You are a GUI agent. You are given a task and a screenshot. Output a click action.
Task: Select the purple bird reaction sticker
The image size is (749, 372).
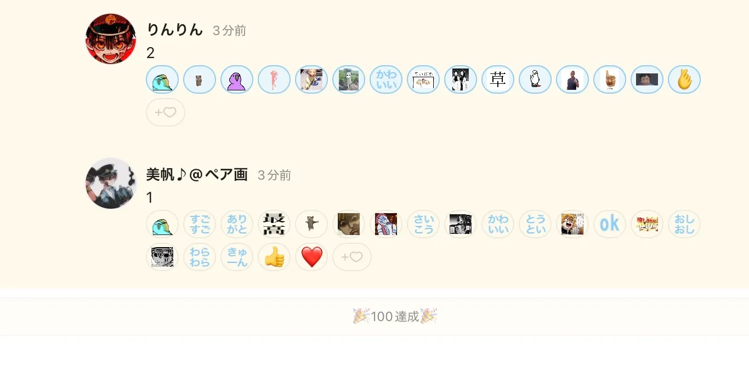coord(237,79)
